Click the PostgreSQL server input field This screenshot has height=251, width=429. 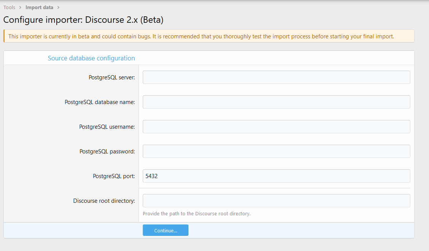[276, 77]
